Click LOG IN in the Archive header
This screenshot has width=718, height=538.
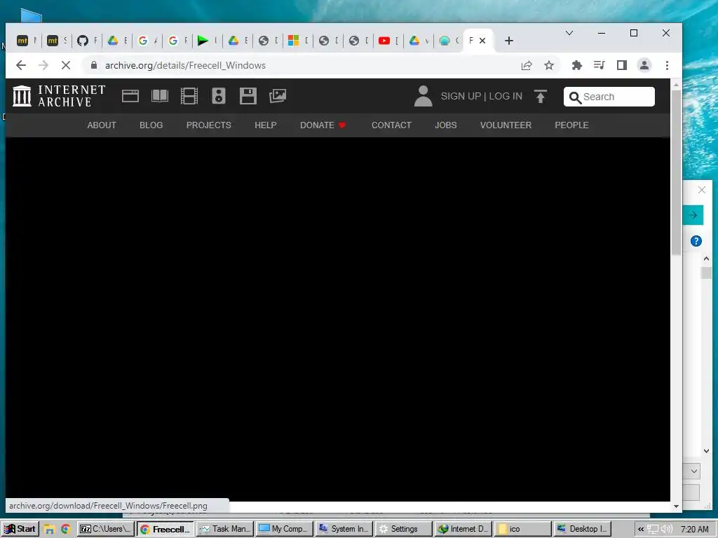click(x=506, y=96)
